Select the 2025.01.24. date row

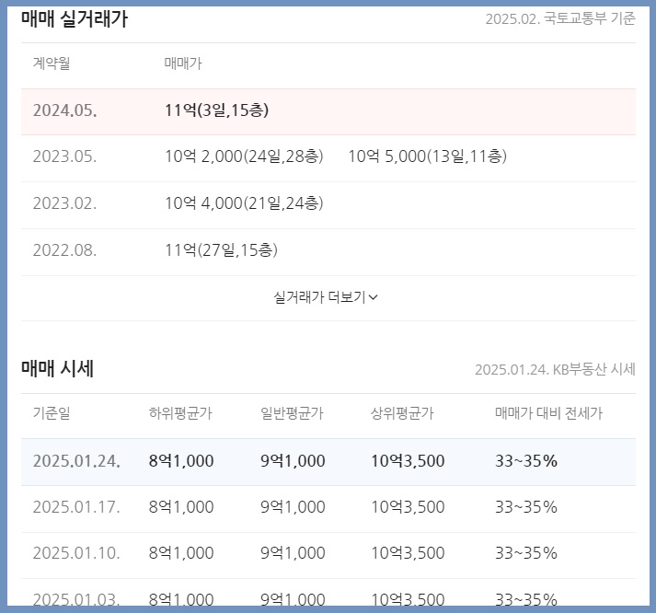(328, 462)
